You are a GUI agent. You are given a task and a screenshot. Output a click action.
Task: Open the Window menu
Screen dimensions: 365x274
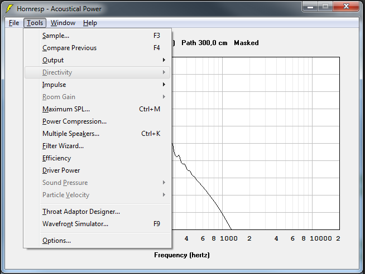(63, 23)
